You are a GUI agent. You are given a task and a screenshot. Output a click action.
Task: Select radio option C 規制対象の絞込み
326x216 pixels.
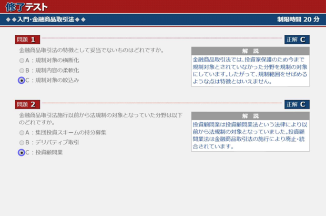22,80
